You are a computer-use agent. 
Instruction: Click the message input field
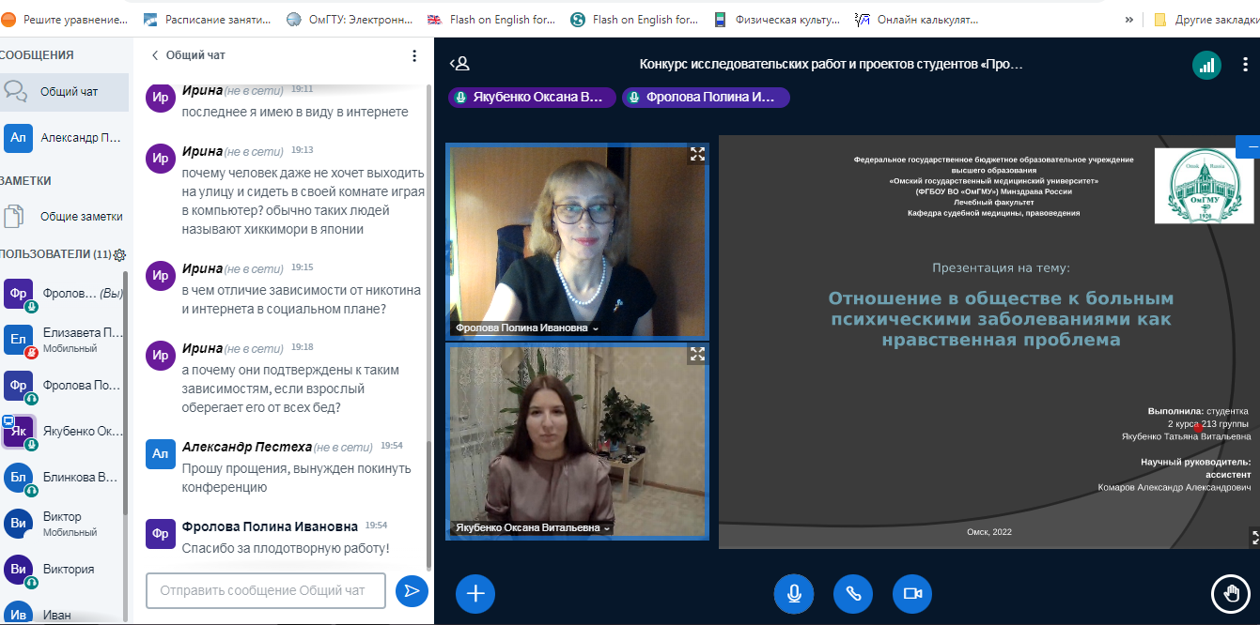266,590
